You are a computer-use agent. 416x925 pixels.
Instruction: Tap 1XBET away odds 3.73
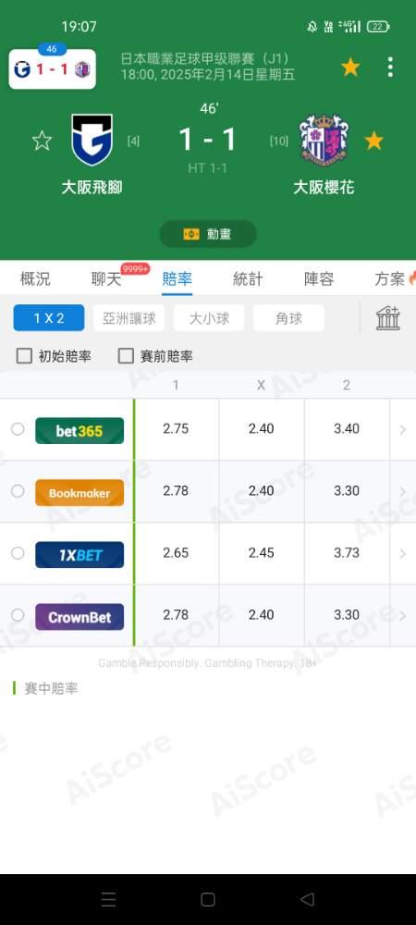[x=347, y=553]
